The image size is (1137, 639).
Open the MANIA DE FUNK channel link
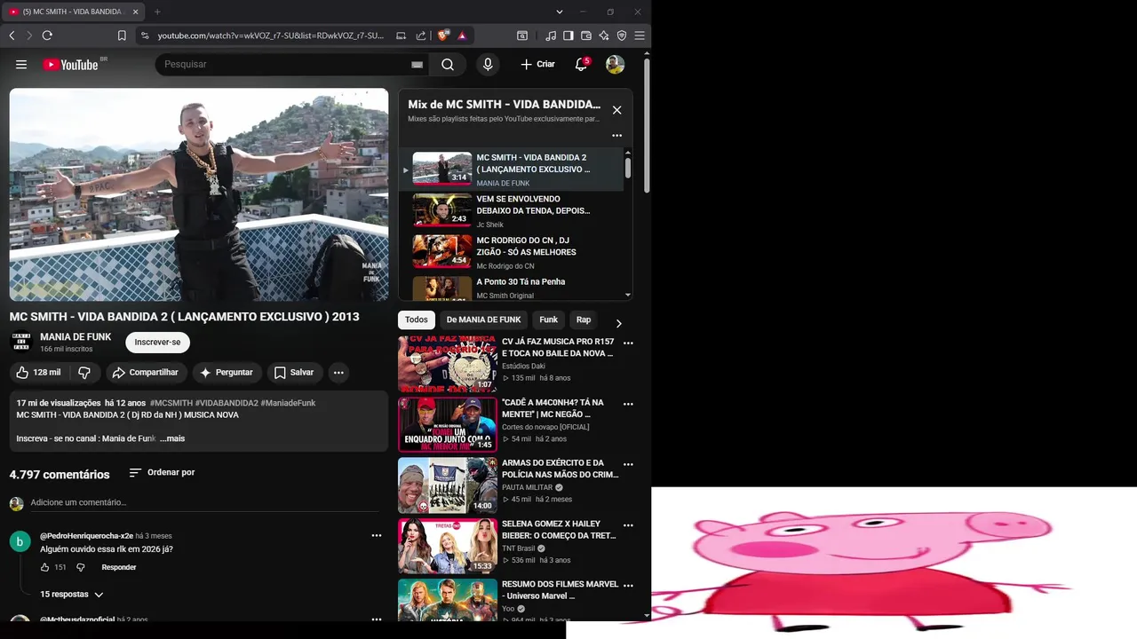(76, 337)
